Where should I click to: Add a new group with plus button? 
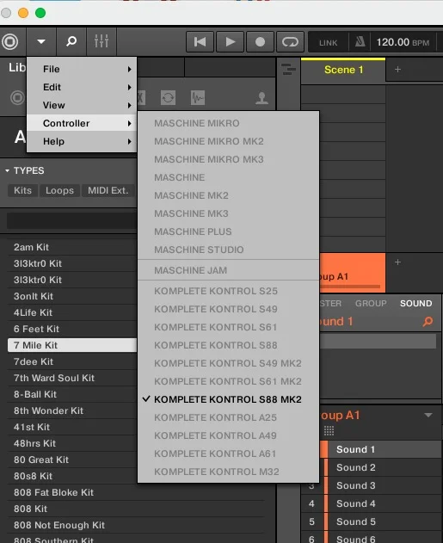397,262
